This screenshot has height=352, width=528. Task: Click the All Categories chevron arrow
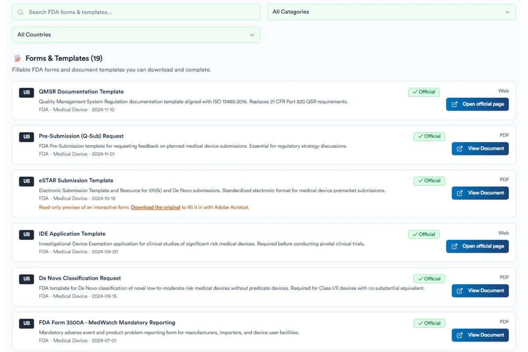[x=507, y=12]
